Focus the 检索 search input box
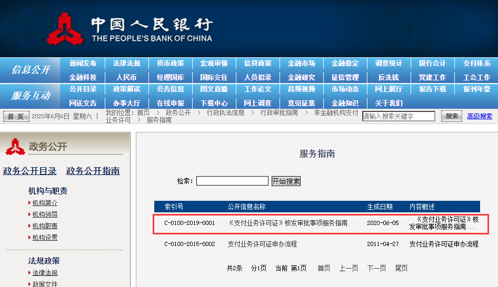Screen dimensions: 498x287 click(233, 181)
